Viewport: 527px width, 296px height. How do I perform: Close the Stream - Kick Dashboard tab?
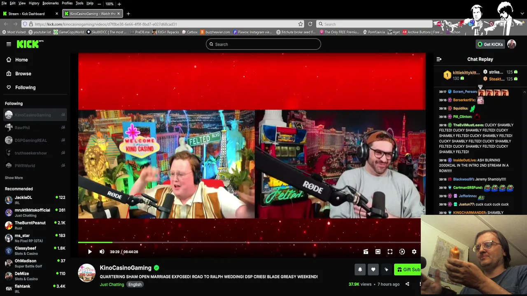coord(57,14)
